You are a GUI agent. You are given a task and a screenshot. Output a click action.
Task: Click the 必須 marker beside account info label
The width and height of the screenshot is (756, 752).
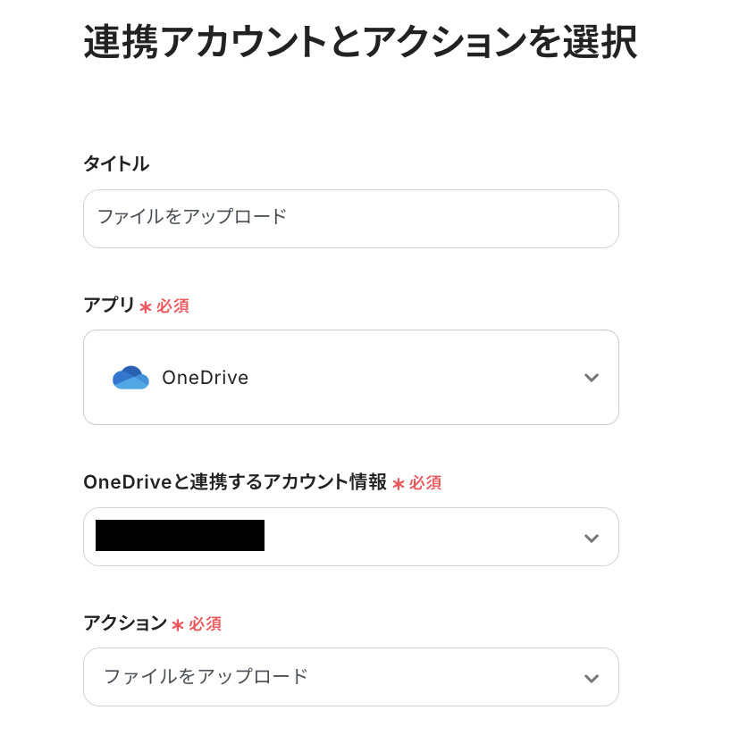pos(425,483)
